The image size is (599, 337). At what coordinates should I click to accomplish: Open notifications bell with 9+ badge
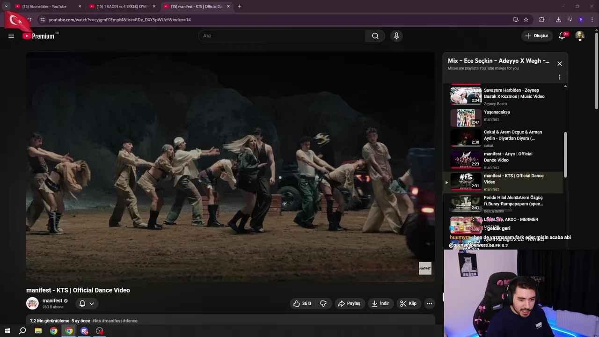562,36
